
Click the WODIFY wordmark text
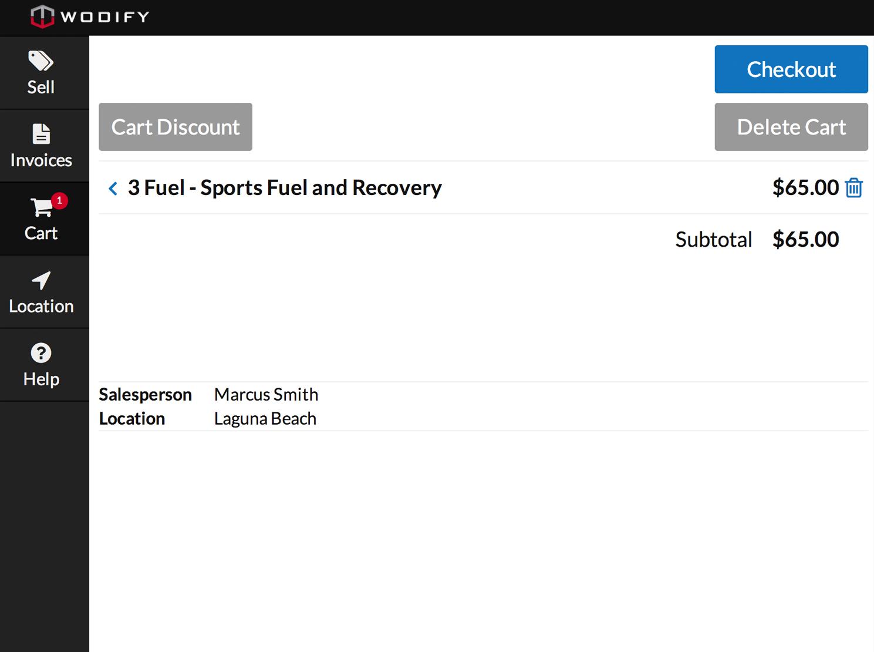pyautogui.click(x=105, y=17)
